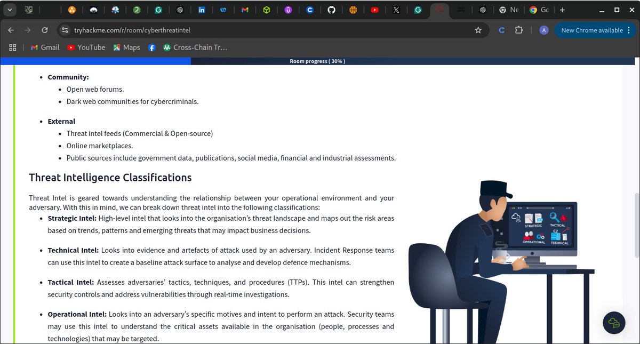
Task: Reload the page with the refresh icon
Action: (45, 30)
